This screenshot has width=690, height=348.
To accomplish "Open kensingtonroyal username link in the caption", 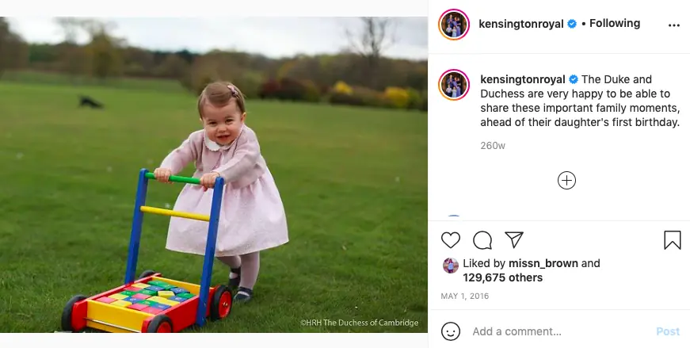I will point(522,79).
